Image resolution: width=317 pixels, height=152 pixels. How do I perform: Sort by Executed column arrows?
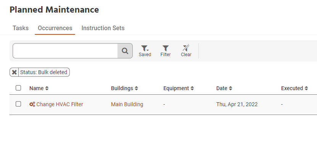(306, 88)
